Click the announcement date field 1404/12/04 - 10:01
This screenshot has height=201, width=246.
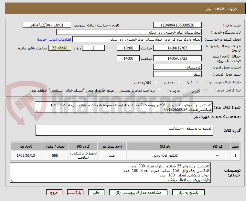[x=47, y=25]
